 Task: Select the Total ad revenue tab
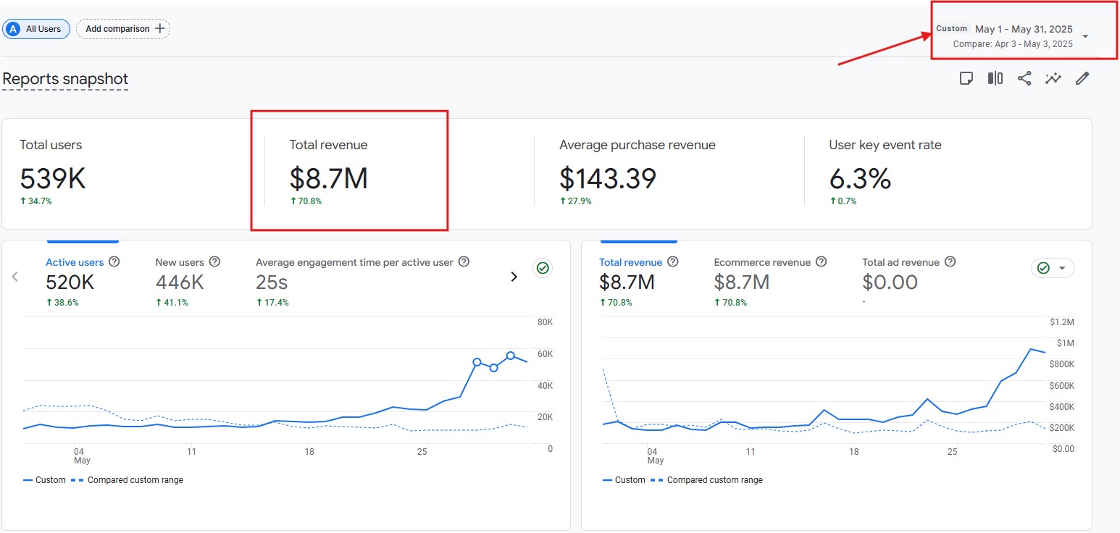pyautogui.click(x=900, y=262)
